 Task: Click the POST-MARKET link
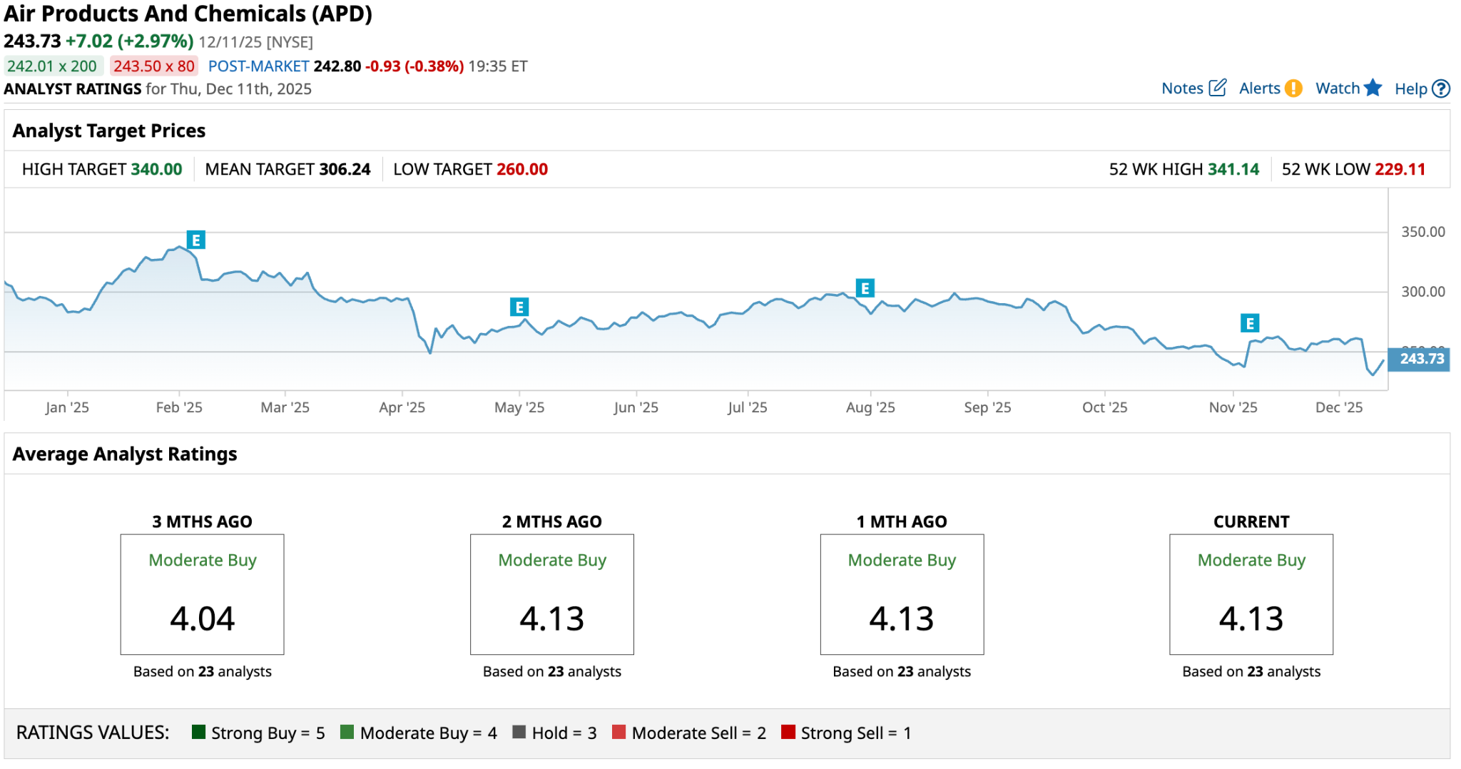click(258, 66)
